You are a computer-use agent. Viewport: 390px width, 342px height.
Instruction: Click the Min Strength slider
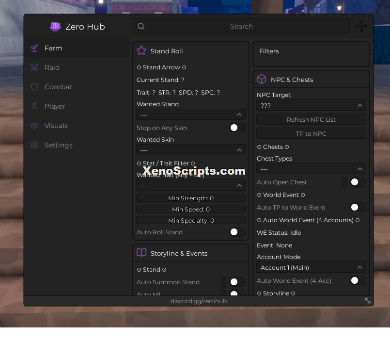(191, 198)
